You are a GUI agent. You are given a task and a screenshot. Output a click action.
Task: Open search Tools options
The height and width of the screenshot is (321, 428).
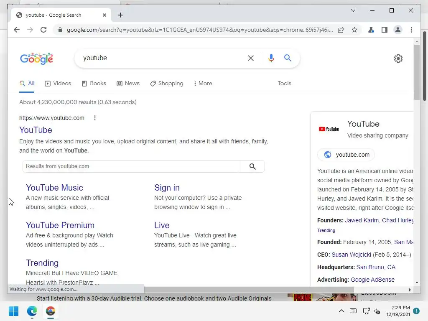pos(284,84)
